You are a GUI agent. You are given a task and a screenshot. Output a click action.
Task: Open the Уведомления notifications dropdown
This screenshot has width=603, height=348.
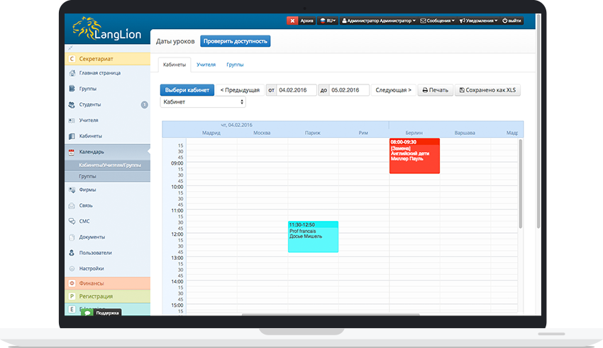[x=478, y=21]
